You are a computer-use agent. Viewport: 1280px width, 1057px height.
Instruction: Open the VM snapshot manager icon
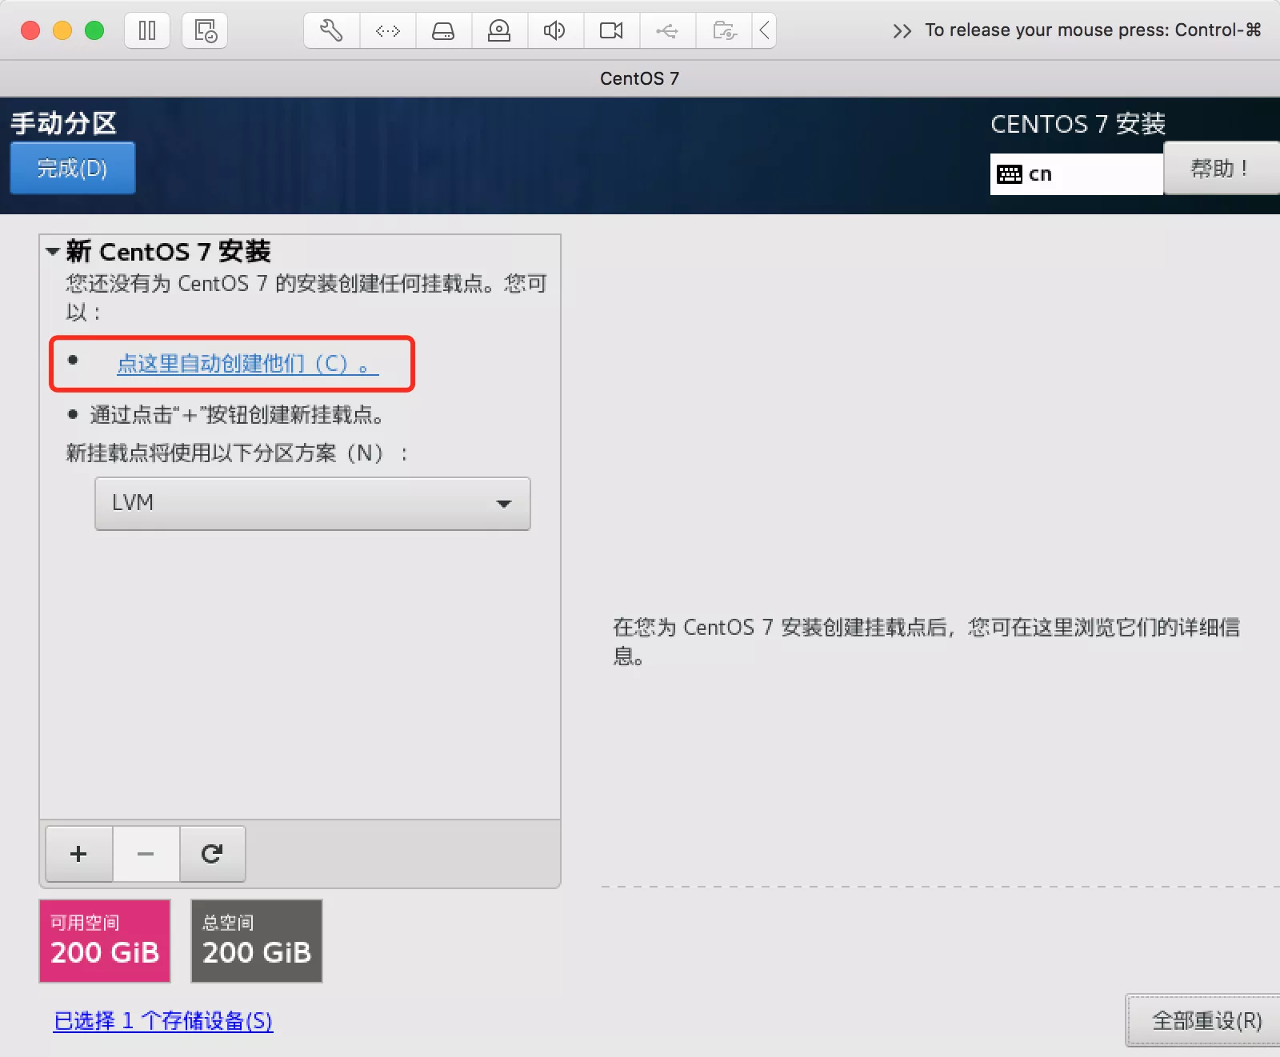pos(205,31)
